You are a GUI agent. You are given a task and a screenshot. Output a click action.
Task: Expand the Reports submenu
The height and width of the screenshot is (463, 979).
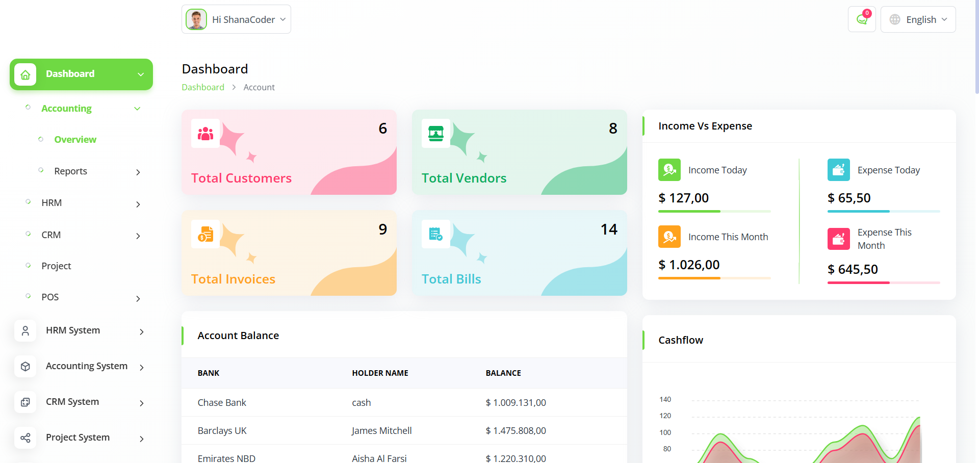point(138,172)
